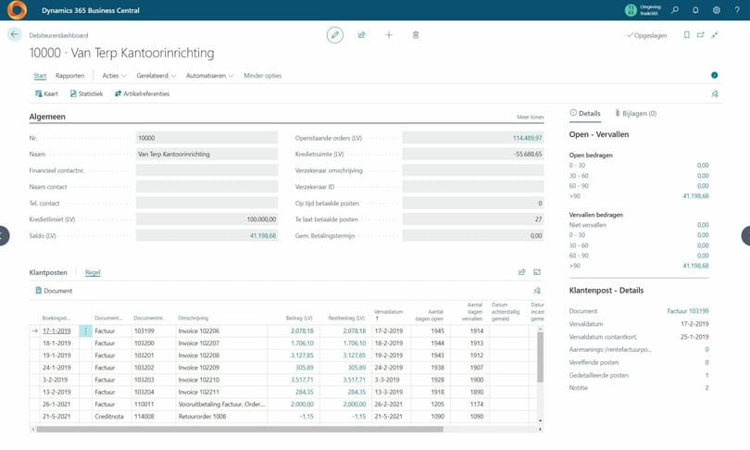This screenshot has height=450, width=750.
Task: Expand the Automatiseren dropdown
Action: 209,76
